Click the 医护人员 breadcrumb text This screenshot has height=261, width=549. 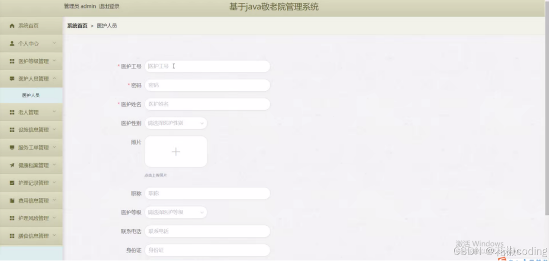(x=107, y=26)
